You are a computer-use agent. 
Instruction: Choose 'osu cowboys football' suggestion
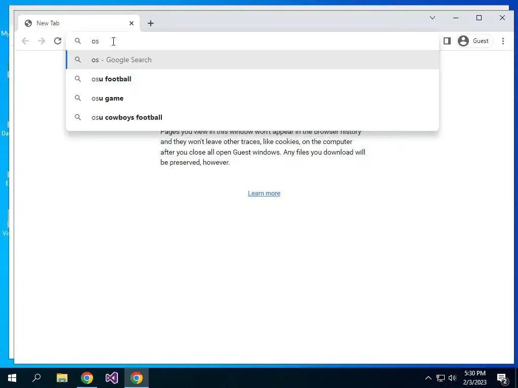click(x=252, y=117)
